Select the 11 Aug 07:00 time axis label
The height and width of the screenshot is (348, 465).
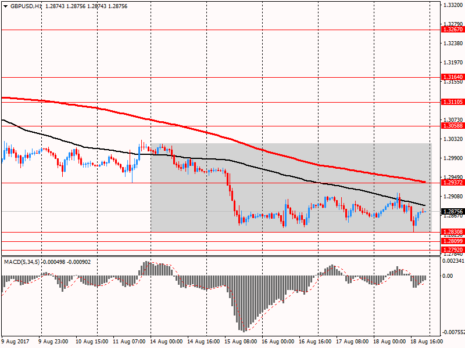129,342
